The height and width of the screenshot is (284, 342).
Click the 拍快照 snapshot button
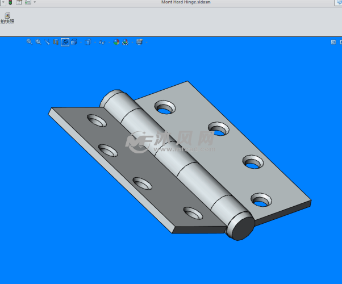[x=8, y=18]
